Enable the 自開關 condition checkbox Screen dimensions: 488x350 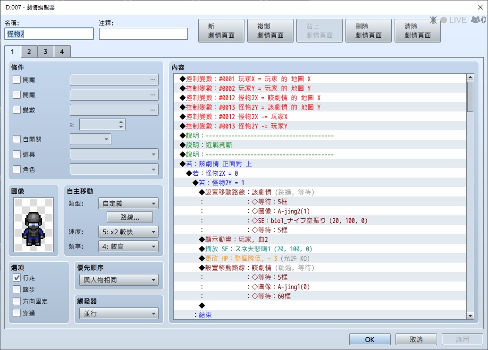click(x=17, y=139)
